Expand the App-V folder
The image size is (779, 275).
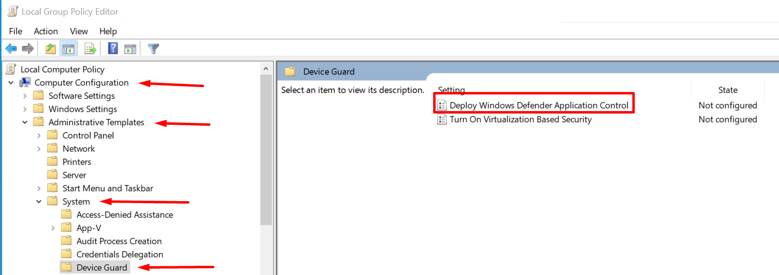coord(53,228)
